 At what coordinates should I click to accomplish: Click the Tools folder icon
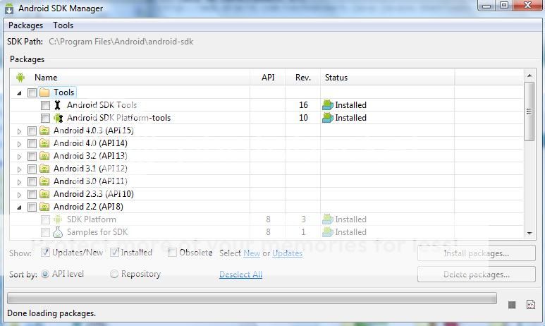point(44,92)
